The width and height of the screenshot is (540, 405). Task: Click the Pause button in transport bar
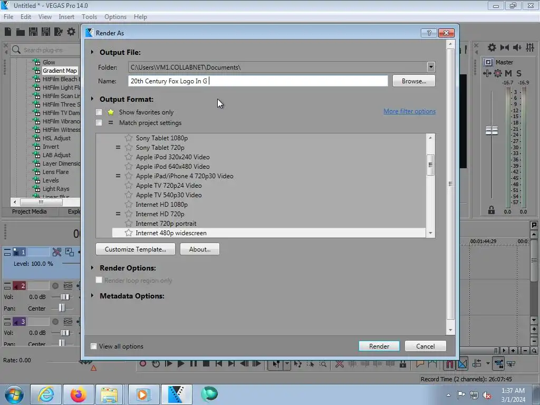pos(194,364)
